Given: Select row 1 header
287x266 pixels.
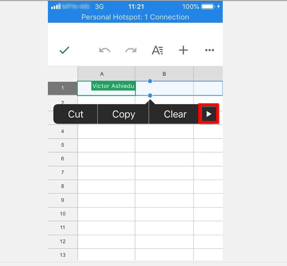Looking at the screenshot, I should pos(62,88).
